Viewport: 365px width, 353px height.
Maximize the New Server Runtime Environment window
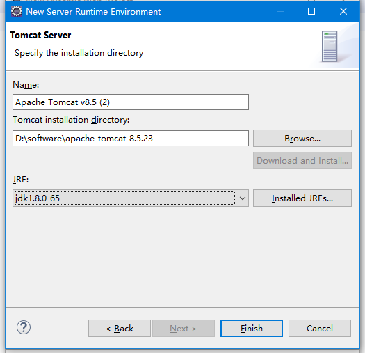point(311,11)
